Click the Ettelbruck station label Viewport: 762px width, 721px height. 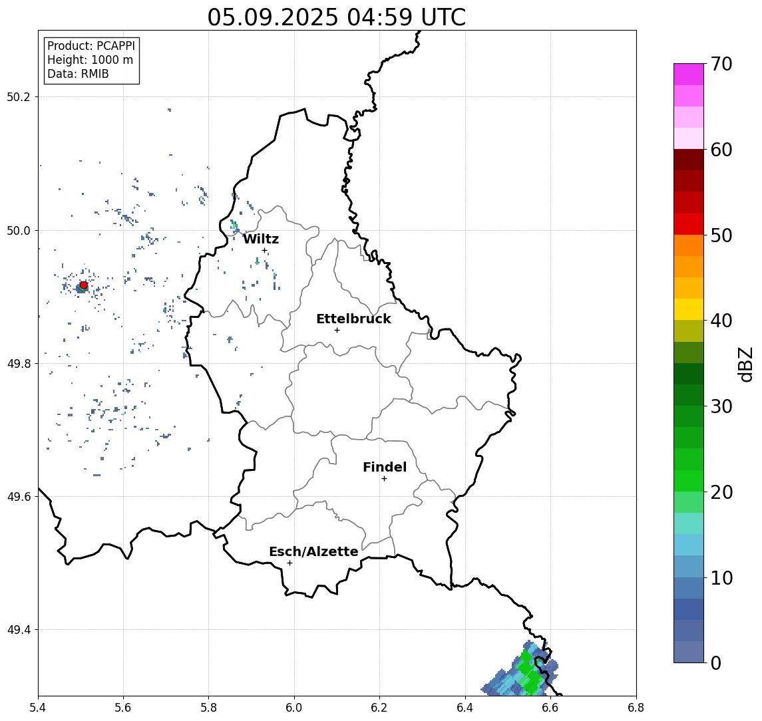coord(353,319)
